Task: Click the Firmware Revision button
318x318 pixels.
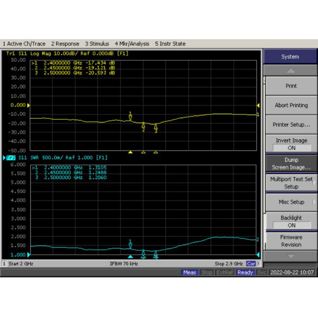Action: (x=291, y=241)
